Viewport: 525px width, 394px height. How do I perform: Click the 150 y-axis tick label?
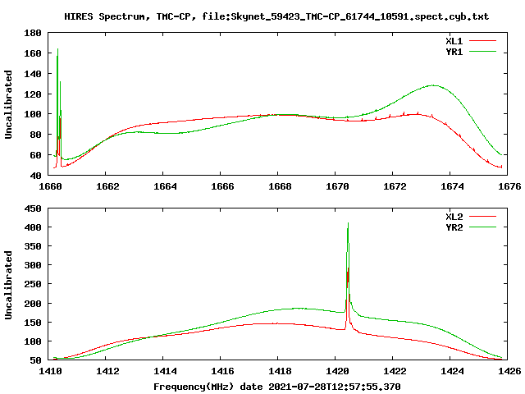33,323
